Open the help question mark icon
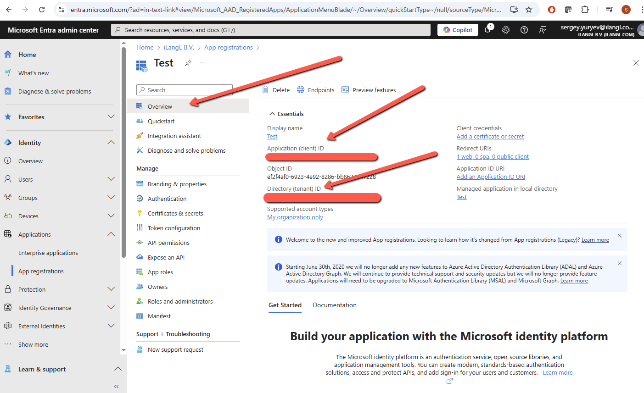The image size is (644, 393). [x=524, y=30]
